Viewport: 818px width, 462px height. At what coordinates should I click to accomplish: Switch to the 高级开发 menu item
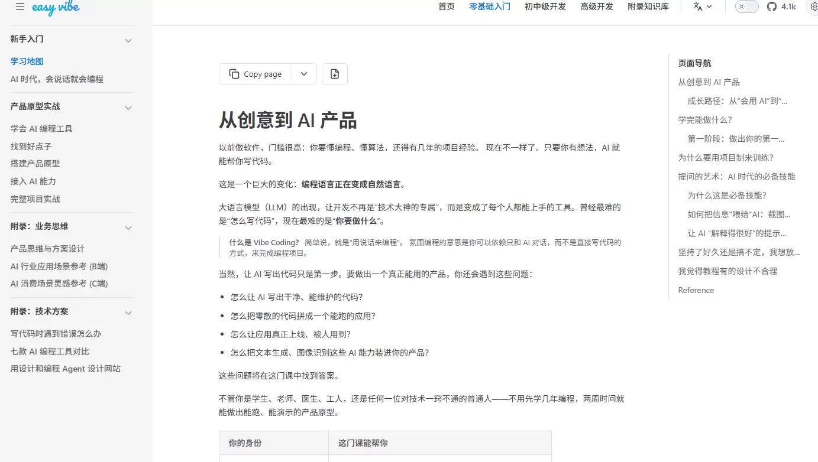[x=596, y=6]
